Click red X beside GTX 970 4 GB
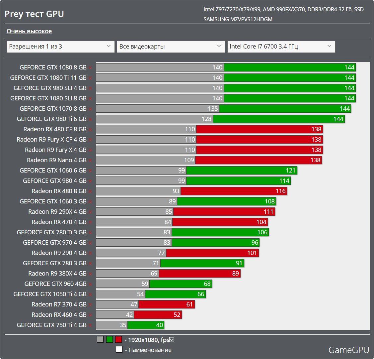This screenshot has height=359, width=374. (x=90, y=243)
